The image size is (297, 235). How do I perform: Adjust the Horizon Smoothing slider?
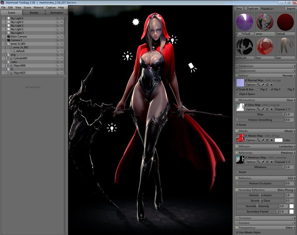(x=260, y=120)
